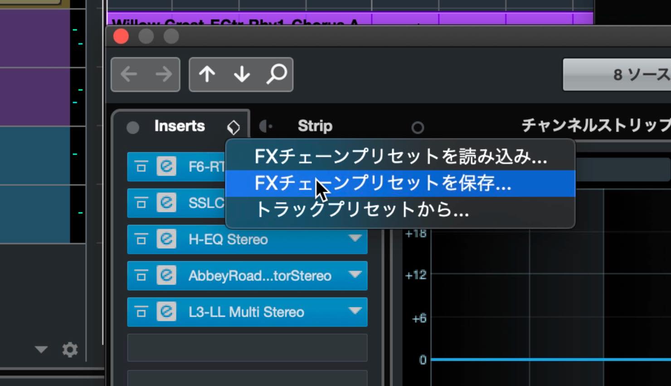Toggle the Strip section bypass icon

pyautogui.click(x=266, y=126)
